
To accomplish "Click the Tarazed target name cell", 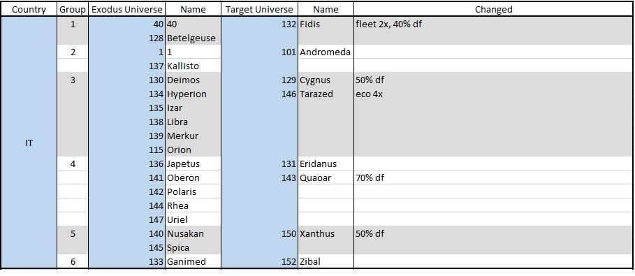I will (x=326, y=94).
